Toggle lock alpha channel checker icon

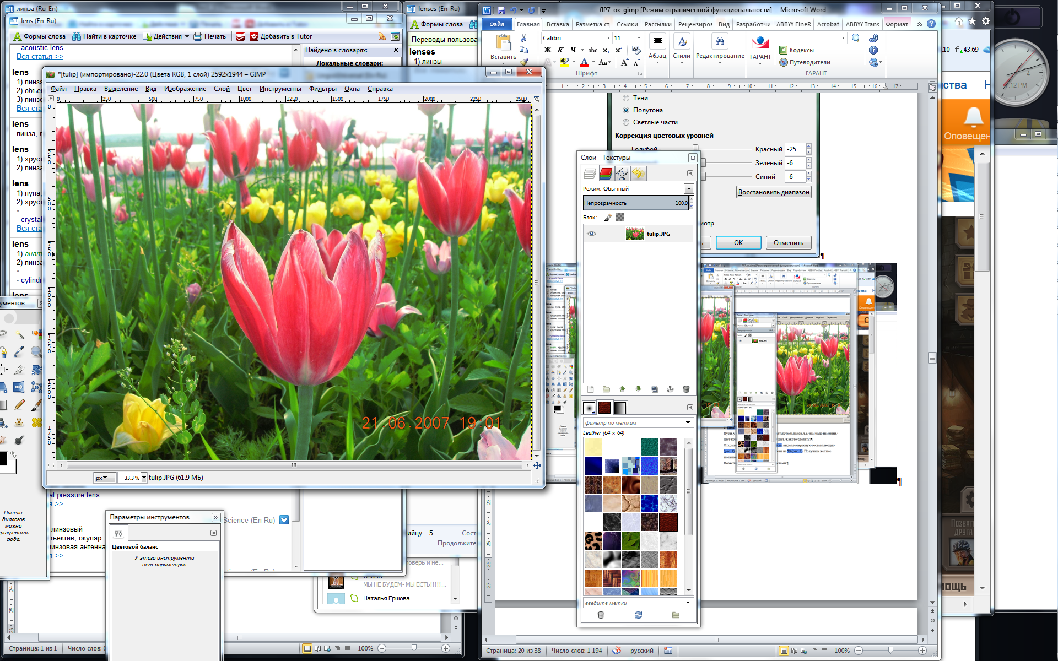620,218
